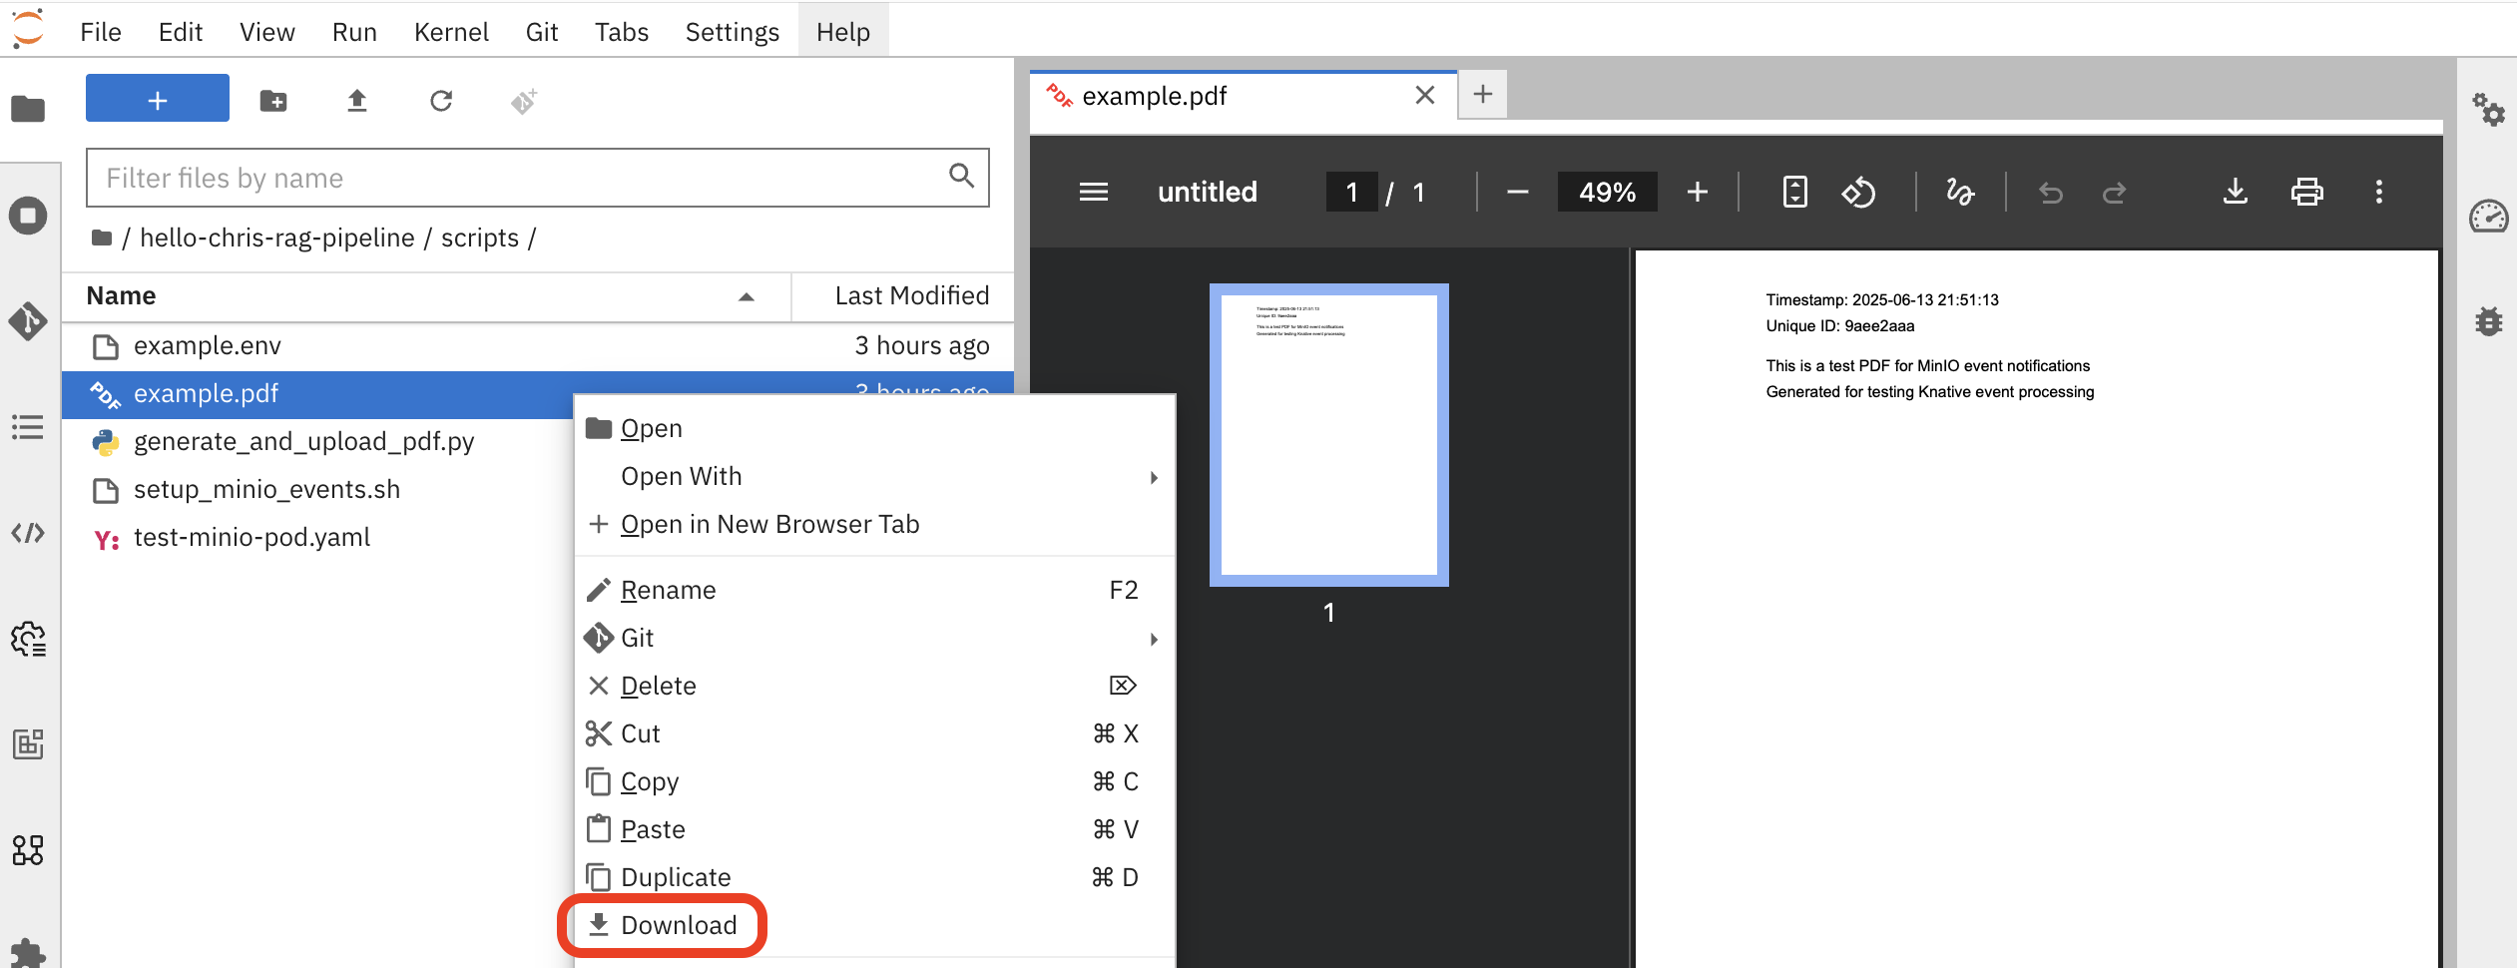Open the table of contents panel
2517x968 pixels.
click(28, 428)
